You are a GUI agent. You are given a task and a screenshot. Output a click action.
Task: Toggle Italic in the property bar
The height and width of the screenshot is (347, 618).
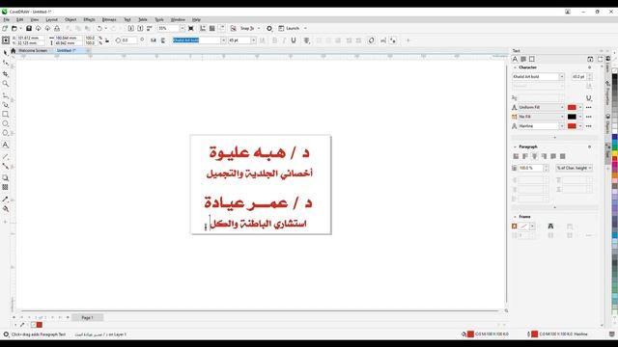coord(284,40)
